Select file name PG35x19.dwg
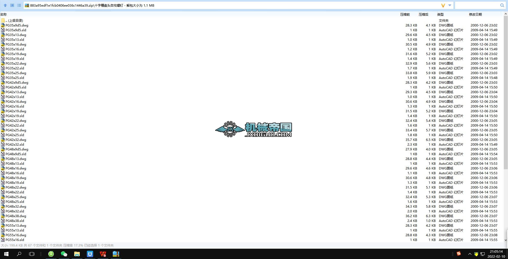This screenshot has height=259, width=508. 16,54
